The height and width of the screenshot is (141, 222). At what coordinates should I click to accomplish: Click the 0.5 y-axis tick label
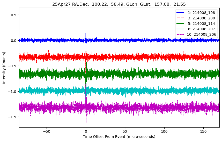click(x=14, y=15)
